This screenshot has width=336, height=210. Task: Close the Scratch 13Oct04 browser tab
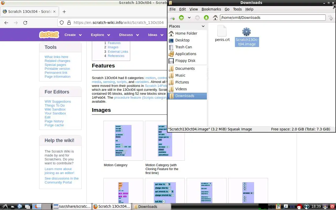click(54, 12)
